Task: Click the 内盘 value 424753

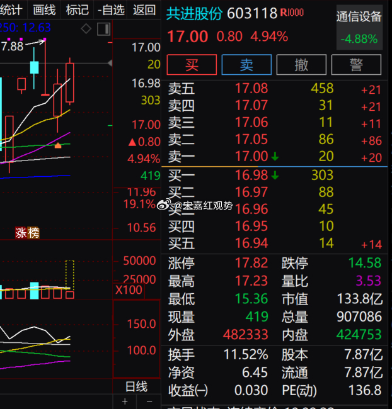Action: pyautogui.click(x=359, y=334)
